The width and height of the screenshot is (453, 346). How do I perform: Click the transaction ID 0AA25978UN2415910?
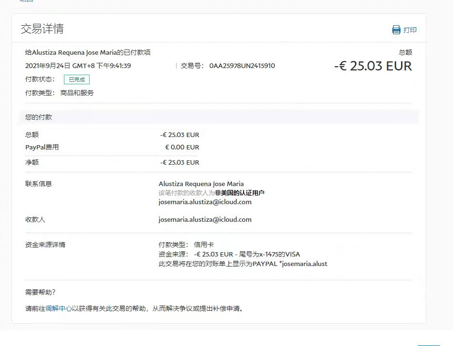242,66
